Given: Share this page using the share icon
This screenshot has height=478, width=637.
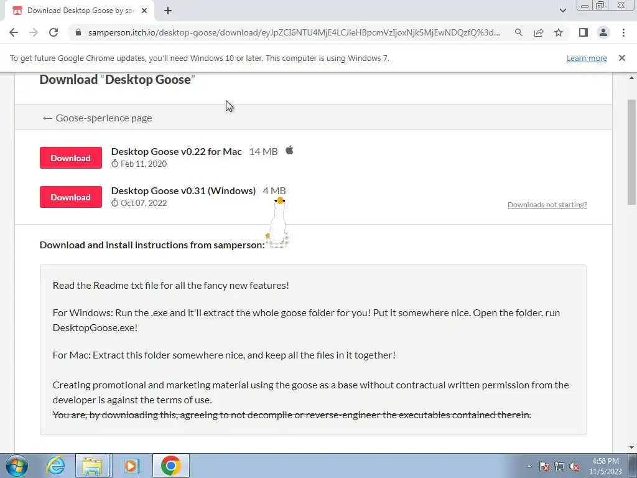Looking at the screenshot, I should tap(539, 32).
